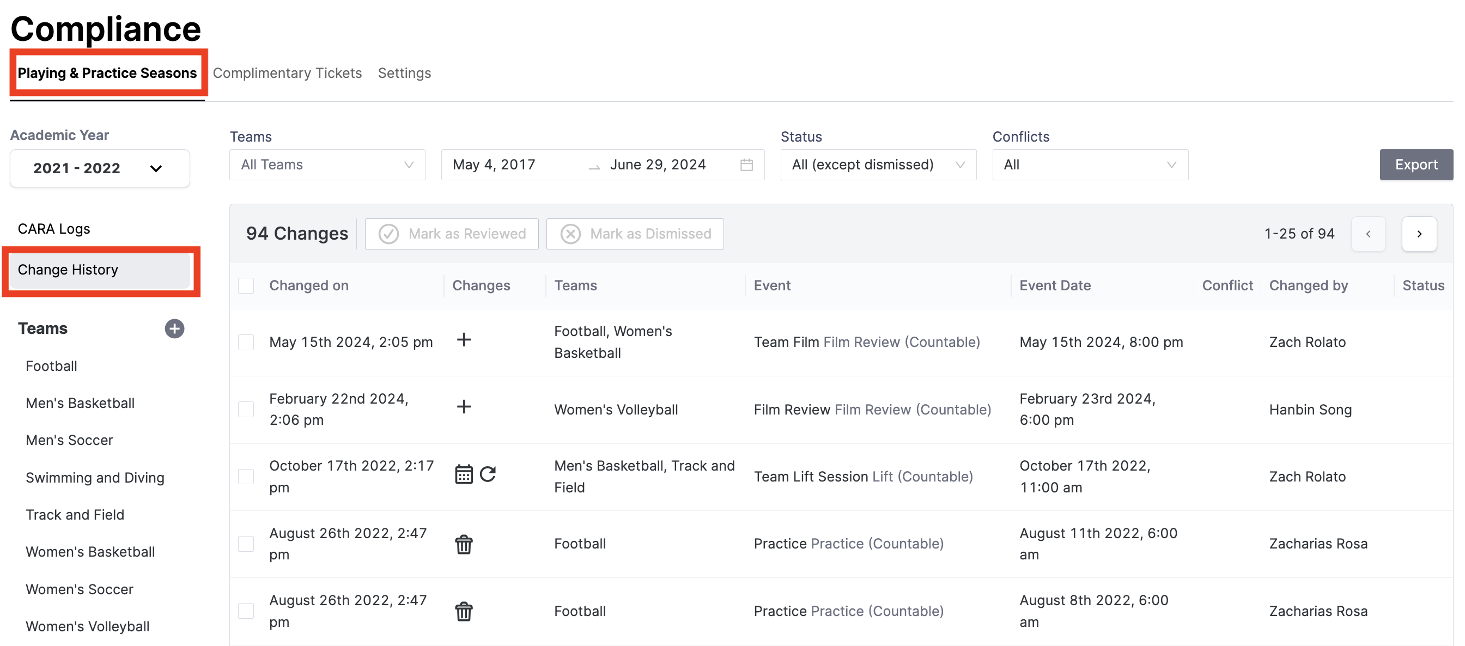Open Swimming and Diving team in sidebar
1465x646 pixels.
click(95, 478)
